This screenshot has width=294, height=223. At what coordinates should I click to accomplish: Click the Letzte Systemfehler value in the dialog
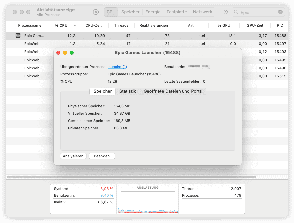(204, 81)
